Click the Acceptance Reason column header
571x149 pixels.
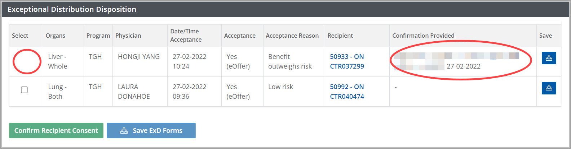click(x=292, y=36)
